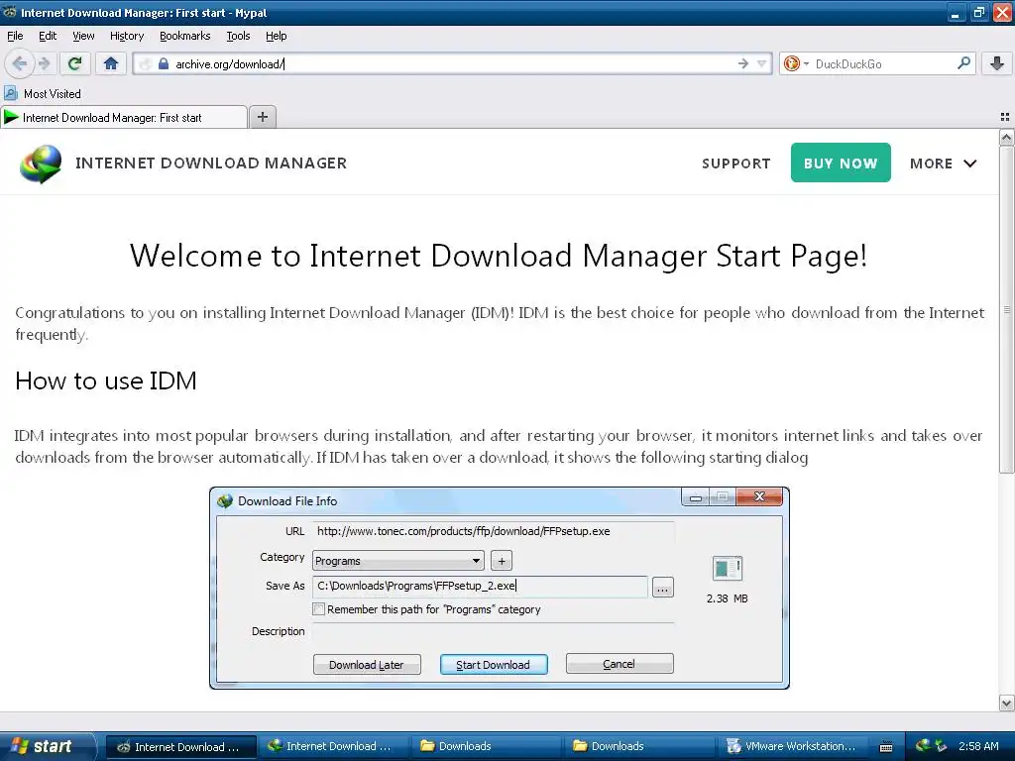This screenshot has height=761, width=1015.
Task: Click the plus button next to Category
Action: coord(501,561)
